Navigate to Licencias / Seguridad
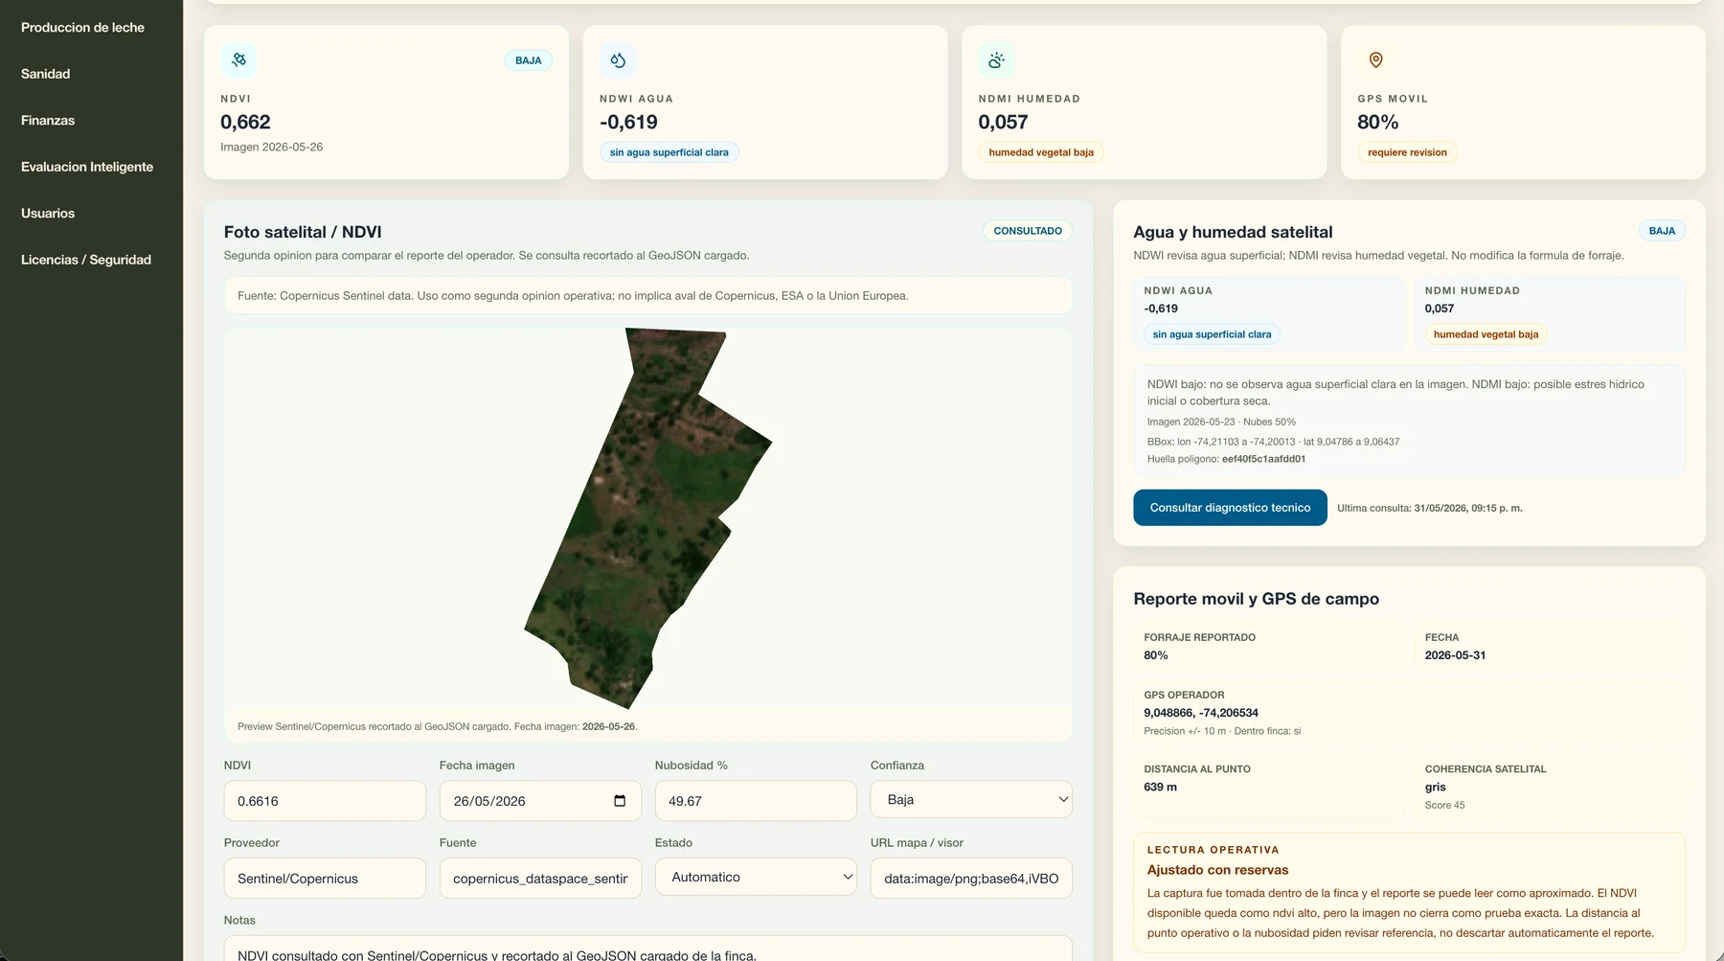 pos(86,260)
